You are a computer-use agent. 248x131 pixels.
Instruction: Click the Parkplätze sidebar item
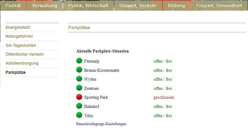click(15, 72)
